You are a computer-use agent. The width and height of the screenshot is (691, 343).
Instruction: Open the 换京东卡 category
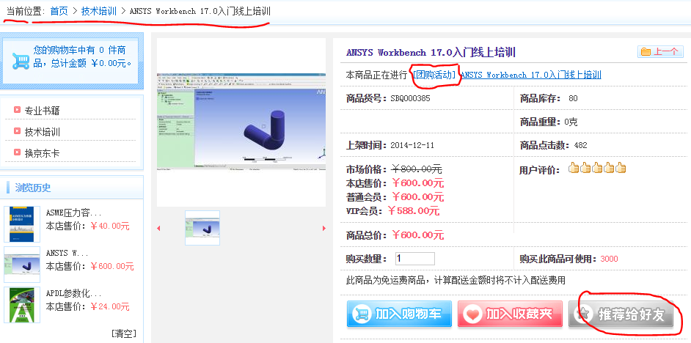pyautogui.click(x=42, y=153)
